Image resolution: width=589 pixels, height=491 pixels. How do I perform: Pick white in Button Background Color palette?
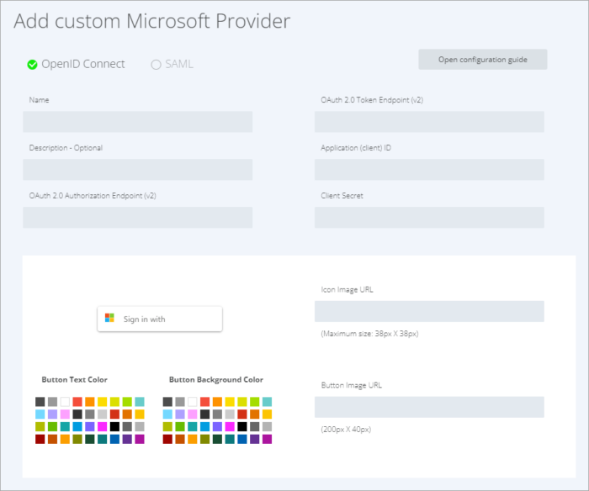pos(193,402)
